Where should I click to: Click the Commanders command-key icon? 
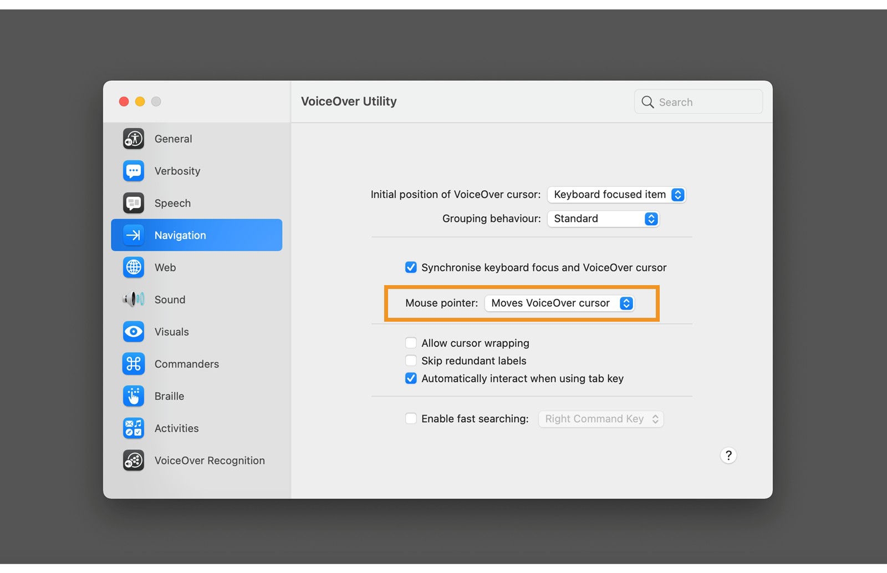133,364
